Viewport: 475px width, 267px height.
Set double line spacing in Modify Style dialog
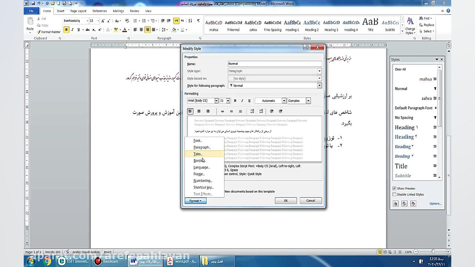coord(240,111)
